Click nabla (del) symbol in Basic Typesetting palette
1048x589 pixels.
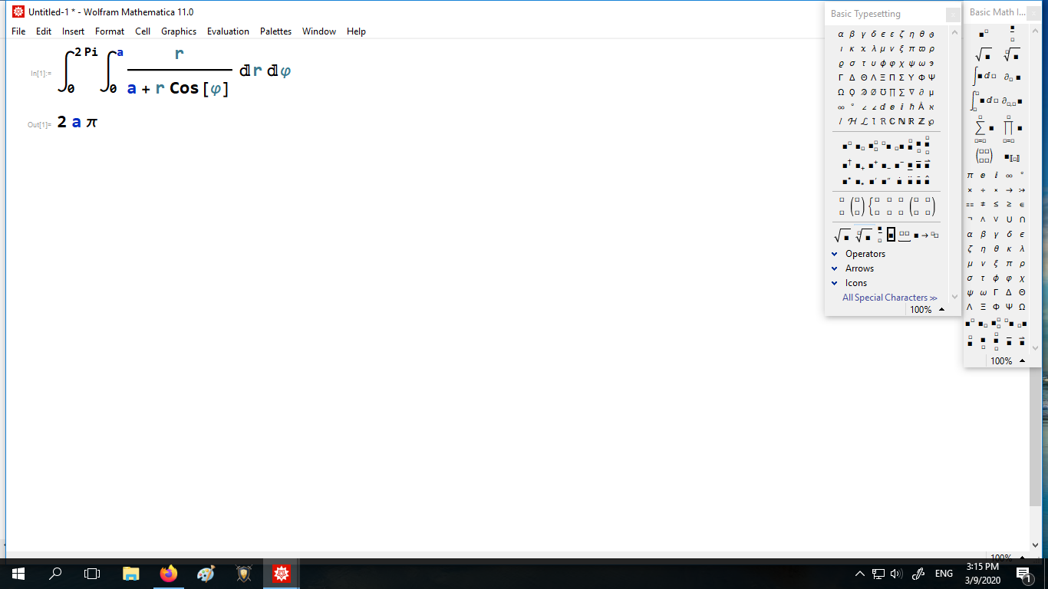point(911,92)
